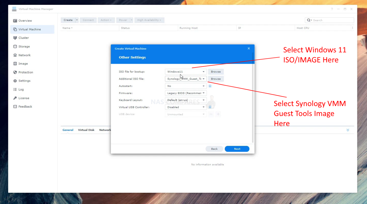367x204 pixels.
Task: Open ISO file for bootup dropdown
Action: click(x=186, y=72)
